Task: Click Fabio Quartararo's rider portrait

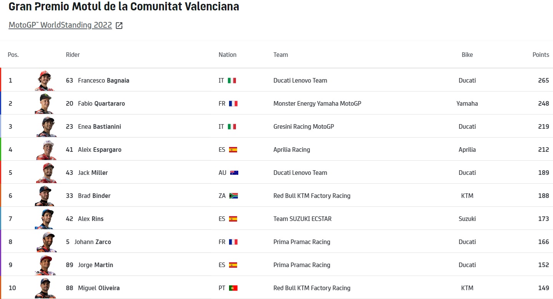Action: pos(45,103)
